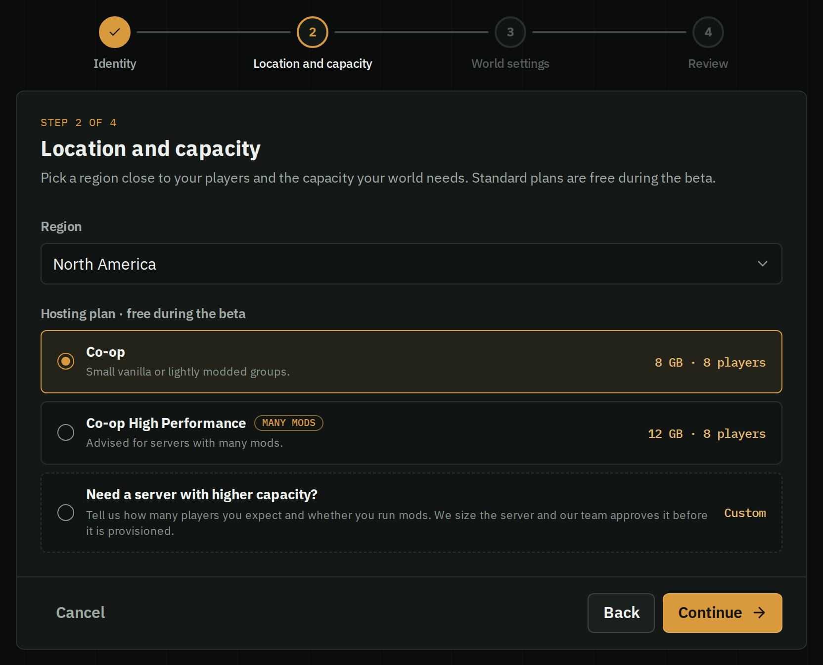Viewport: 823px width, 665px height.
Task: Click the step 2 circle in the stepper
Action: click(x=313, y=32)
